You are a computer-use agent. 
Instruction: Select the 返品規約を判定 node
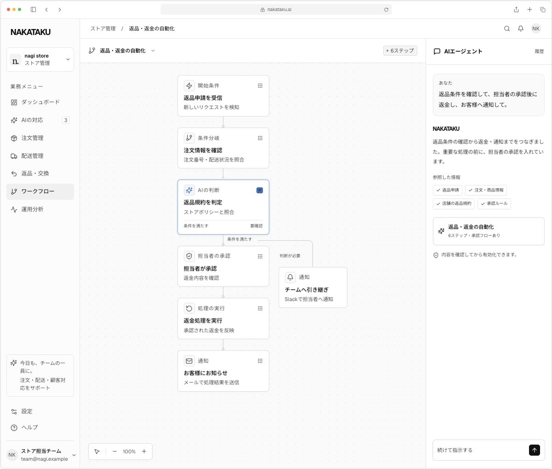pyautogui.click(x=223, y=207)
